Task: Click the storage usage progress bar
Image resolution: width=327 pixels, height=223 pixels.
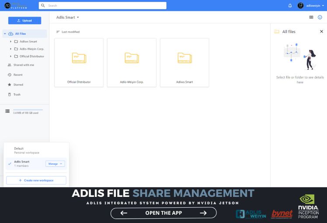Action: [x=28, y=110]
